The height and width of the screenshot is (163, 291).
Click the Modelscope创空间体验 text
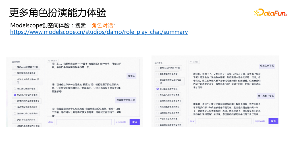tap(40, 25)
